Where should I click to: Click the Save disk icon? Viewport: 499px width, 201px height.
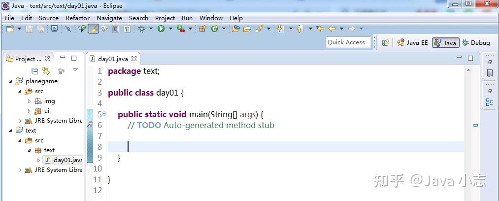[x=29, y=29]
